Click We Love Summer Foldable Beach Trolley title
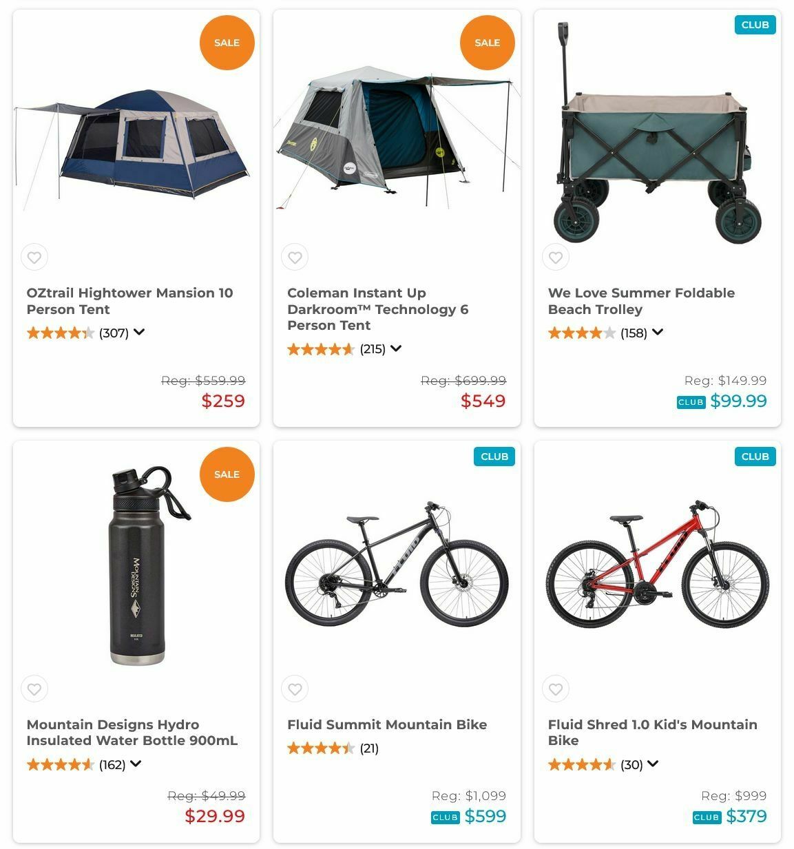 640,301
